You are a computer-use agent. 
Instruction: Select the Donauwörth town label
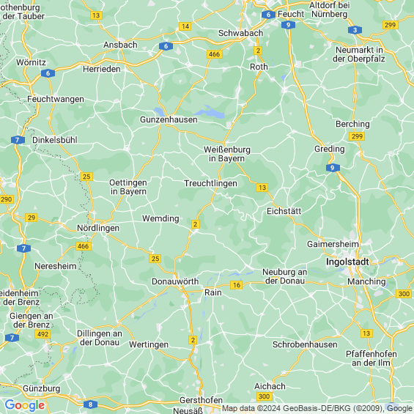click(175, 281)
